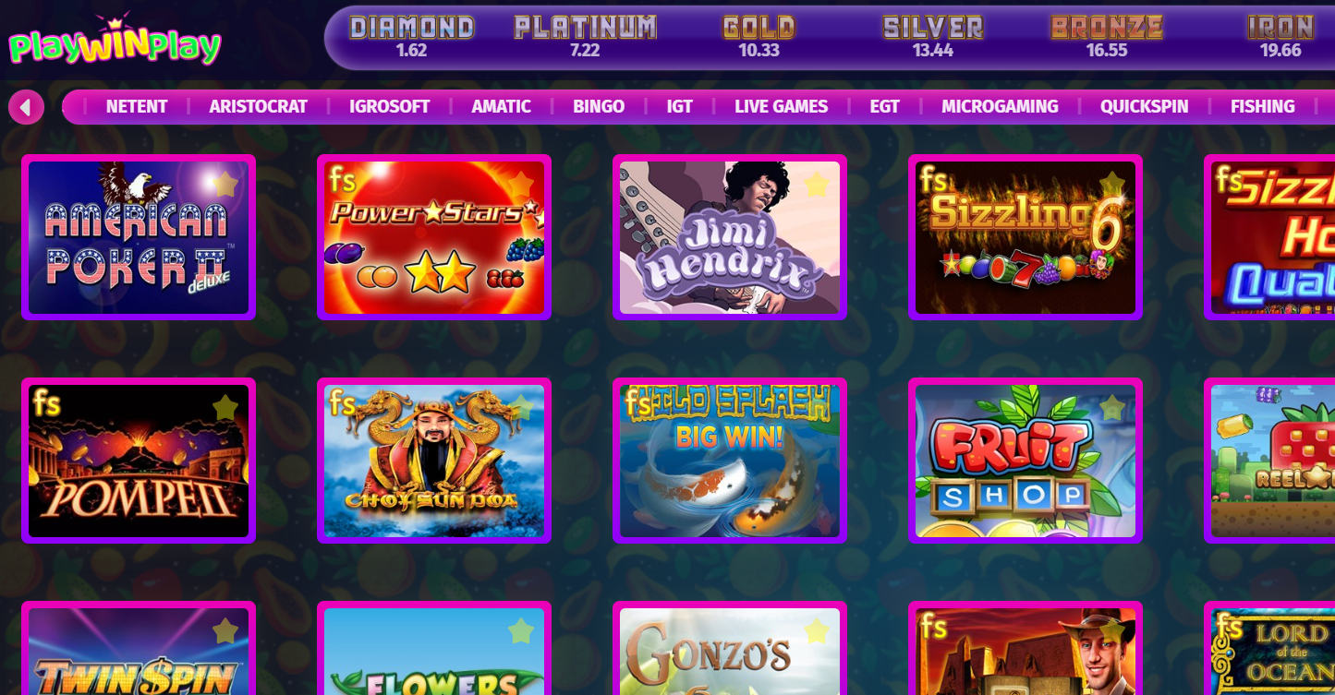Select the NETENT category
Viewport: 1335px width, 695px height.
[x=137, y=106]
